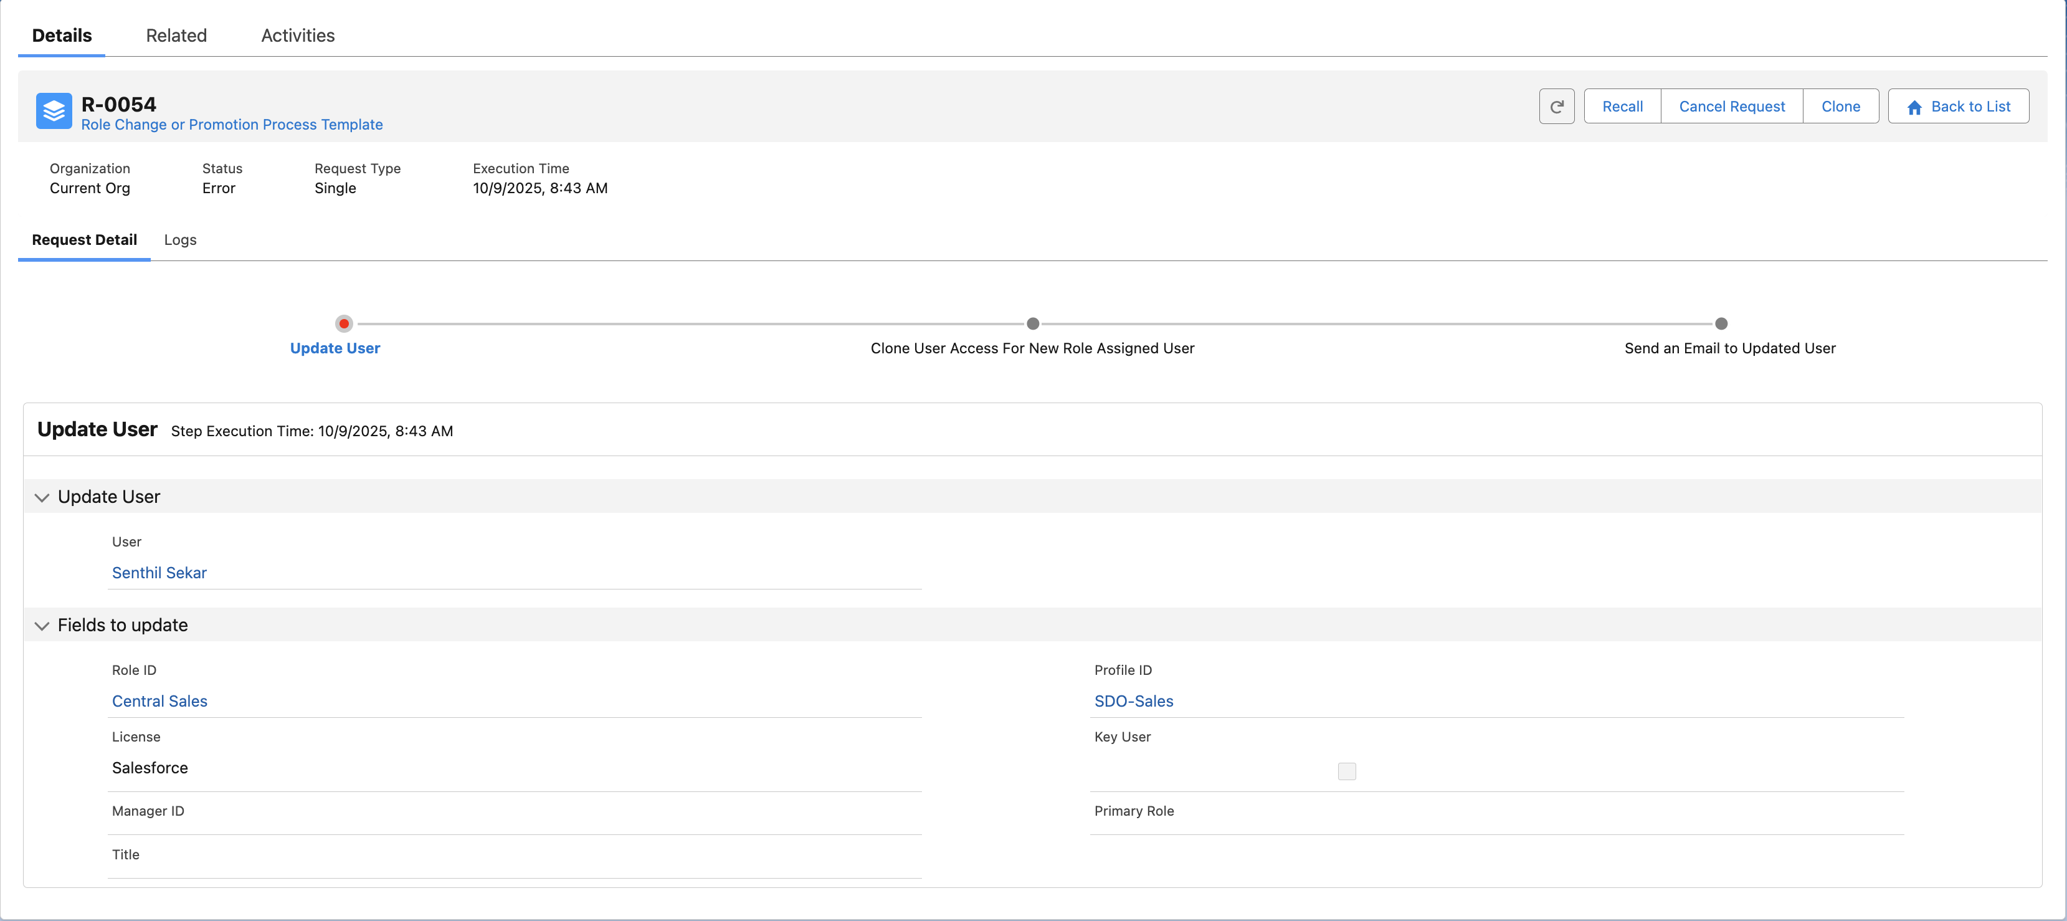Image resolution: width=2067 pixels, height=921 pixels.
Task: Open the Senthil Sekar user link
Action: [159, 573]
